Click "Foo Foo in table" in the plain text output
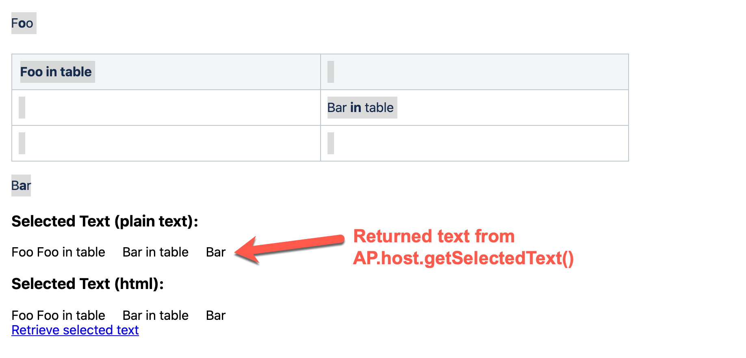This screenshot has height=358, width=746. click(x=59, y=252)
